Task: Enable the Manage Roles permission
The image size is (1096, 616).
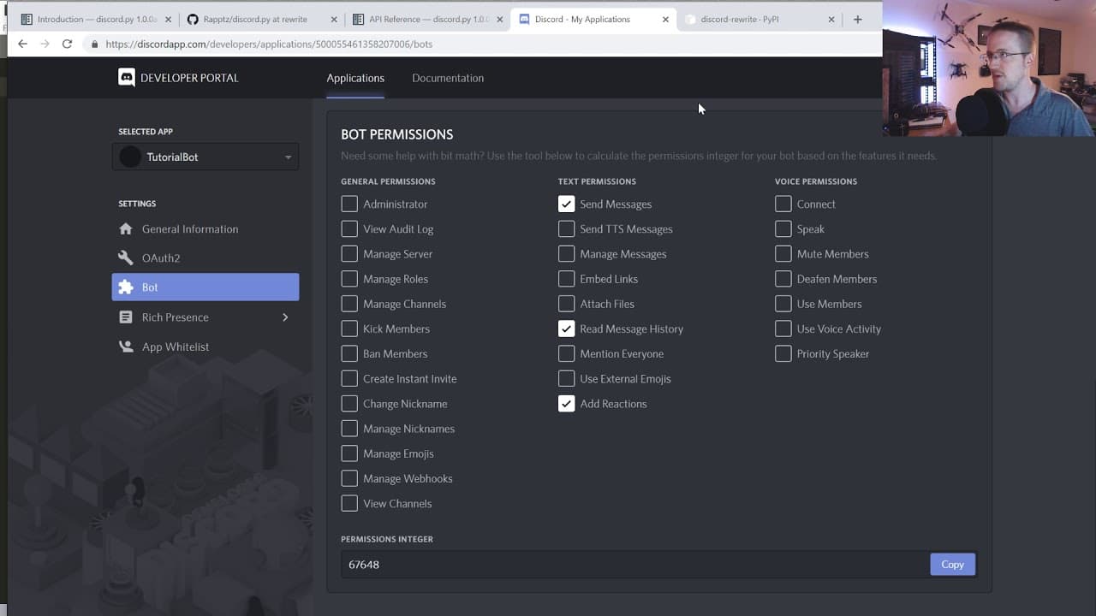Action: click(349, 279)
